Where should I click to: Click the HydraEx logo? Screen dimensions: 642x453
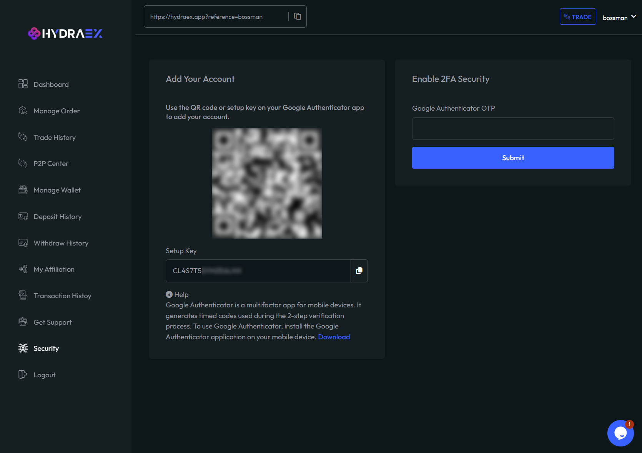click(x=65, y=33)
